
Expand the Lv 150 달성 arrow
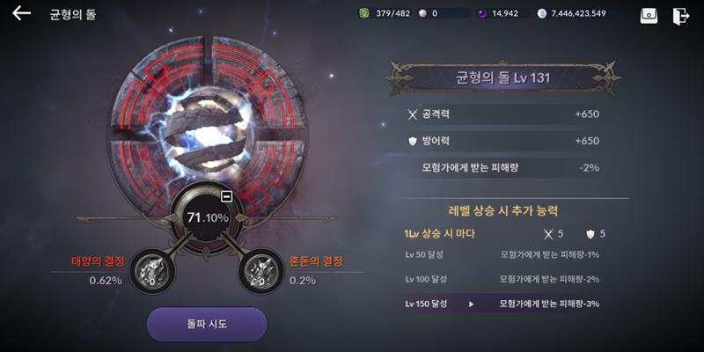click(472, 304)
